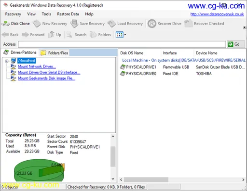
Task: Click the Used 8.5 MB value
Action: point(30,146)
